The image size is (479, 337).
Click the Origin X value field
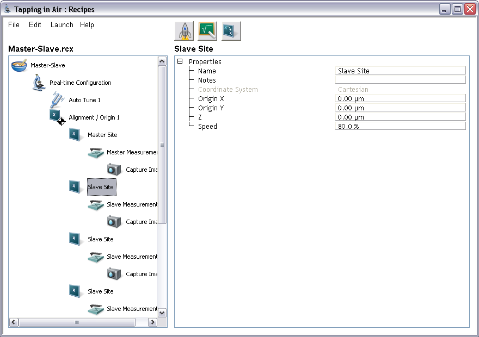[x=401, y=98]
